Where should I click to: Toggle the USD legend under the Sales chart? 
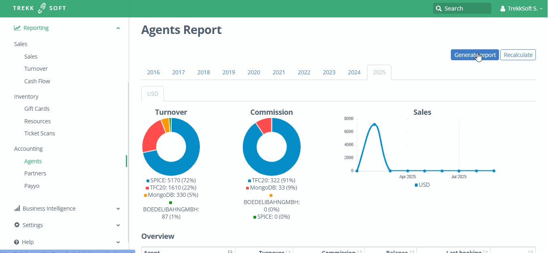pos(422,185)
